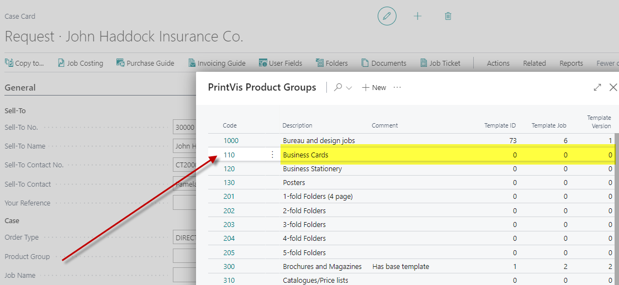
Task: Open Folders in Case Card action bar
Action: tap(332, 63)
